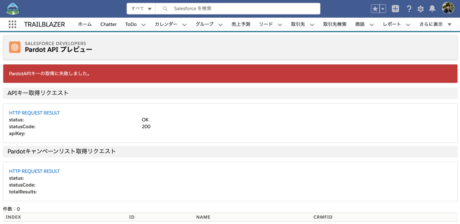Open the App Launcher grid icon
460x224 pixels.
pos(12,24)
